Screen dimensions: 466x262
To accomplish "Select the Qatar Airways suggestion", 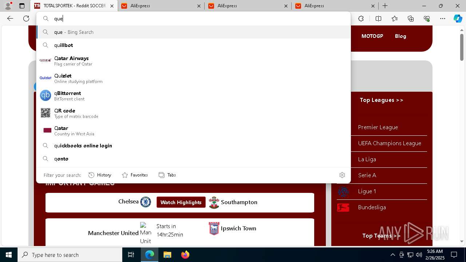I will (193, 61).
